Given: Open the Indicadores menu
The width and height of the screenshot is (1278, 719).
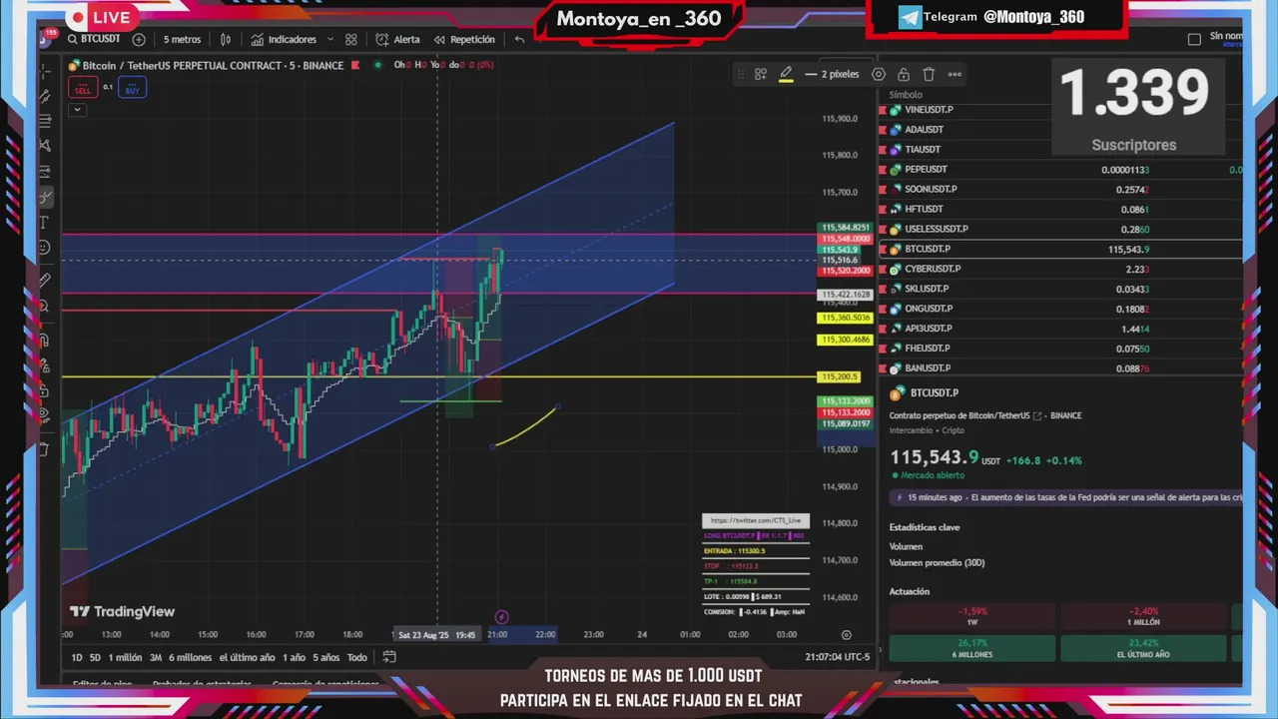Looking at the screenshot, I should click(284, 39).
